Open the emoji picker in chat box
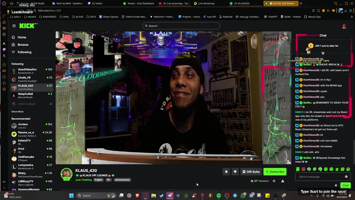The image size is (355, 200). coord(346,177)
